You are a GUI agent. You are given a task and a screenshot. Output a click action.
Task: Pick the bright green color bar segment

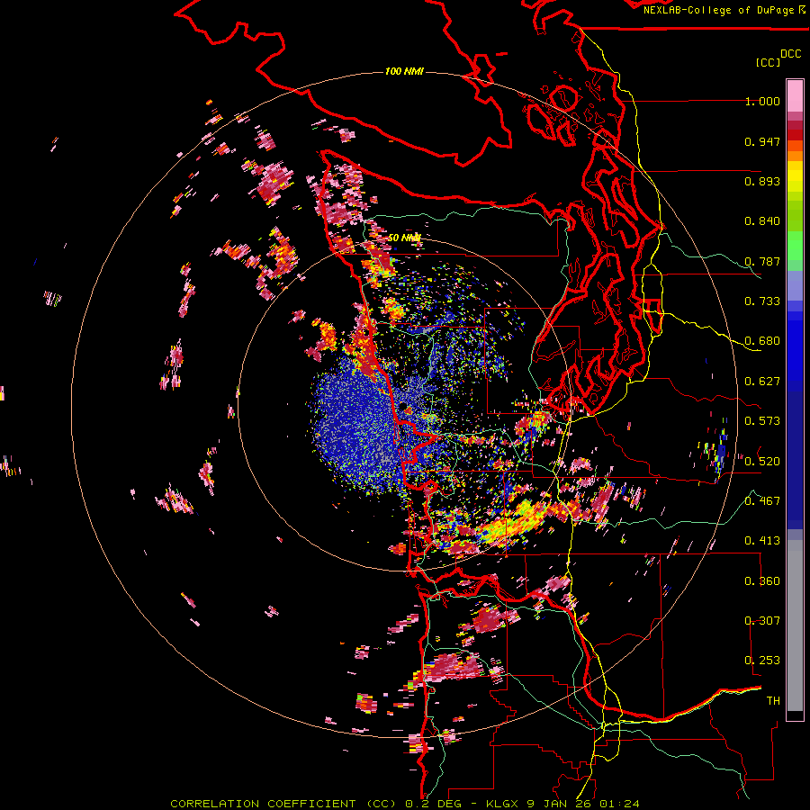[x=795, y=246]
